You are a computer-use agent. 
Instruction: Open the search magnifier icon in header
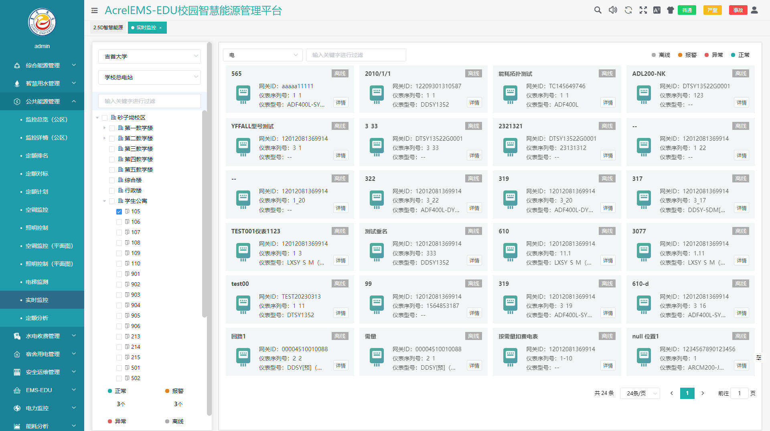coord(598,10)
